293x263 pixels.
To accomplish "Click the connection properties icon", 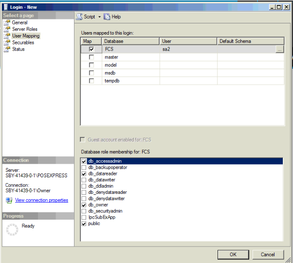I will (9, 200).
